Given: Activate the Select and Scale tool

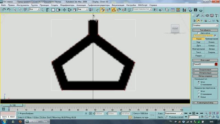Looking at the screenshot, I should tap(75, 10).
